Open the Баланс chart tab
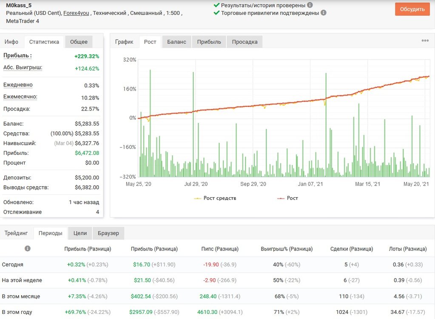 click(x=177, y=42)
